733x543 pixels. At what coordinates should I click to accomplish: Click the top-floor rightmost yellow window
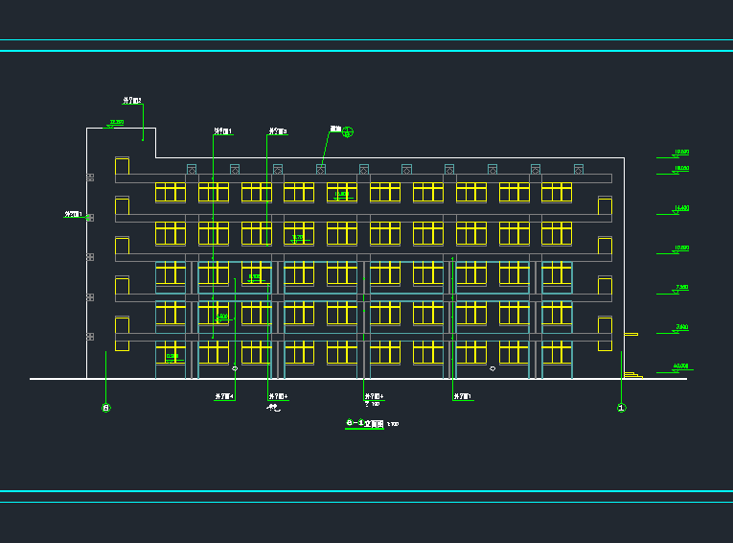pos(557,193)
